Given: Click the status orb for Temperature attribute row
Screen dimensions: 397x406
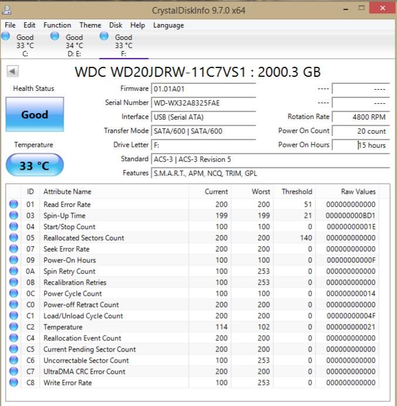Looking at the screenshot, I should (x=13, y=326).
